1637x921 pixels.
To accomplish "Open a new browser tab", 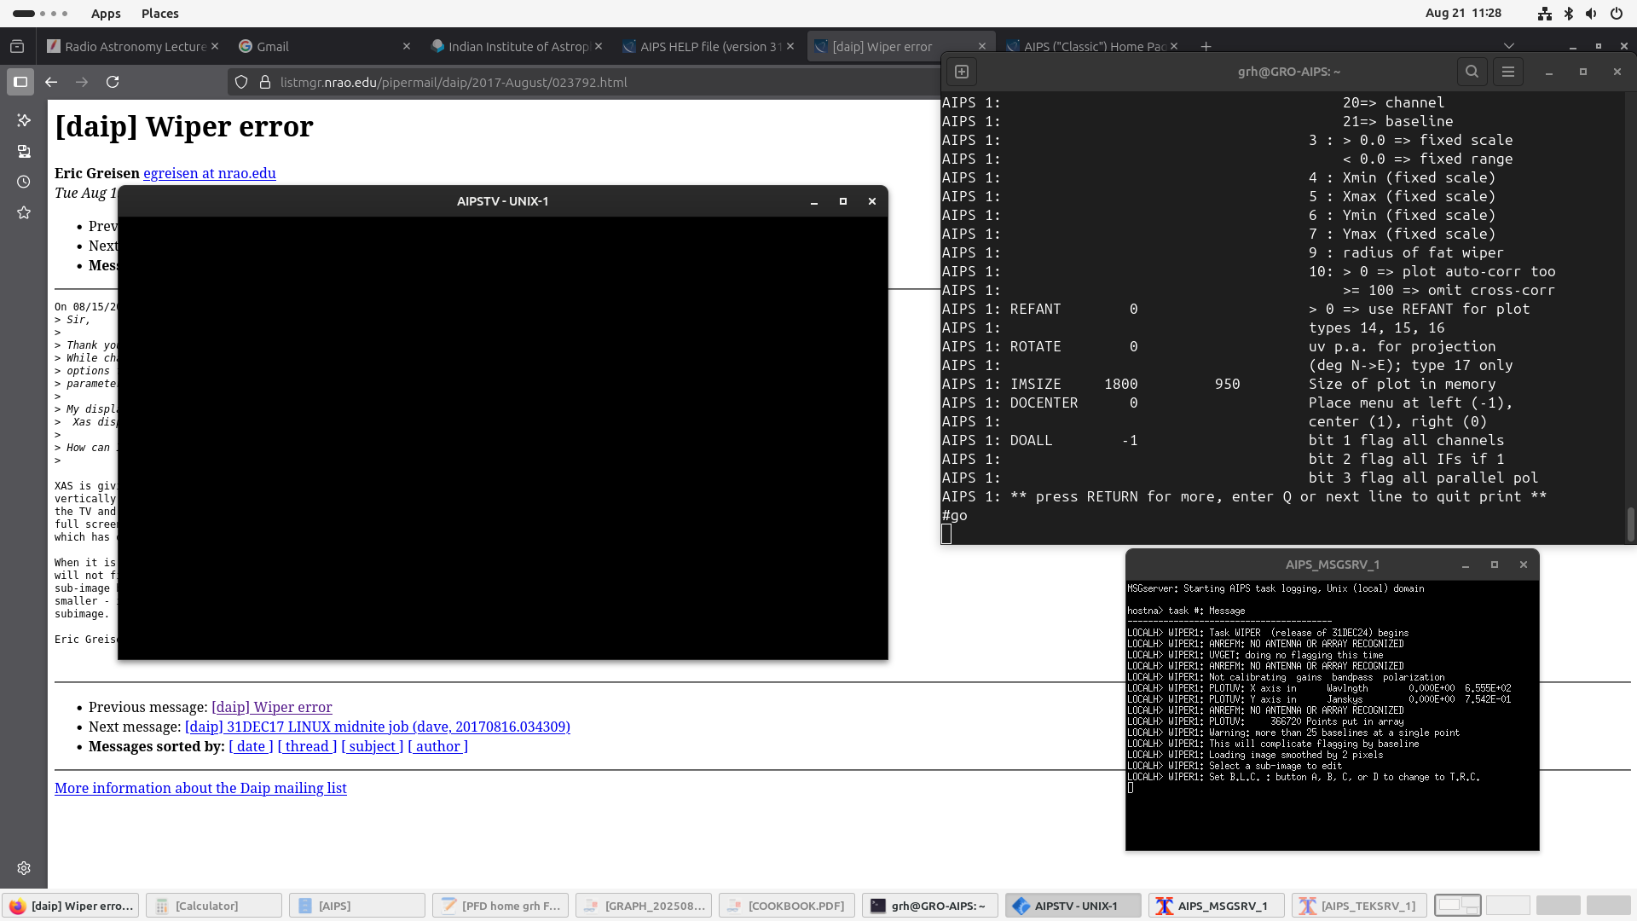I will tap(1206, 46).
